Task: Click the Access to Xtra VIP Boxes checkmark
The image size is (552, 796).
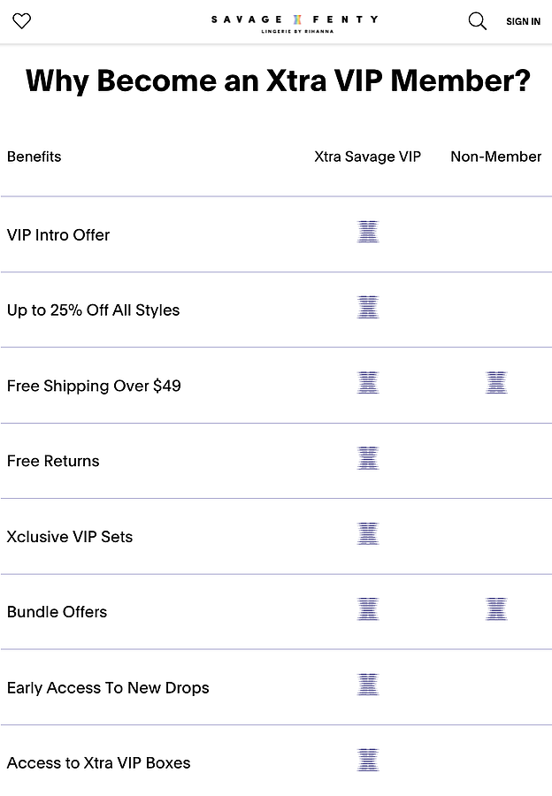Action: tap(368, 760)
